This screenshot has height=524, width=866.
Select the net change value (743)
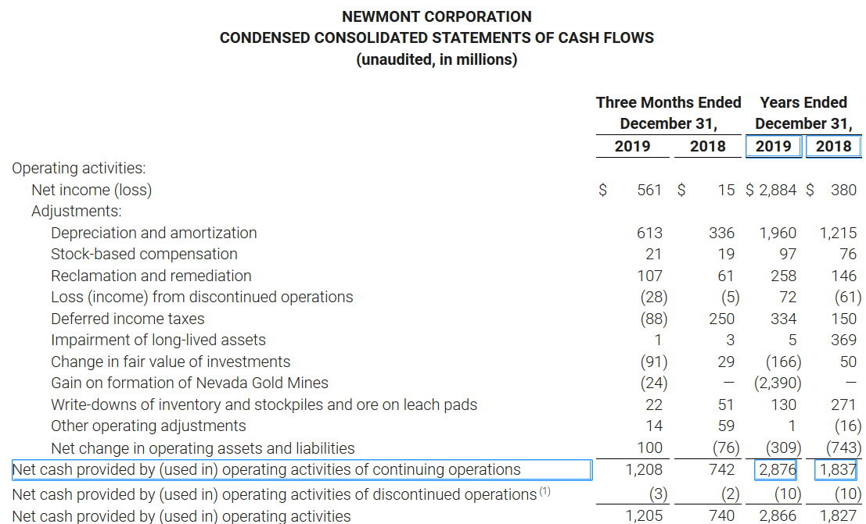pyautogui.click(x=843, y=447)
